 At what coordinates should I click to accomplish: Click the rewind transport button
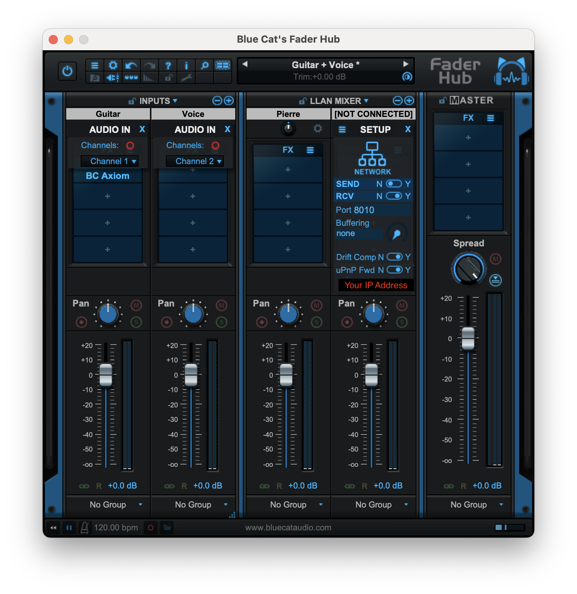(x=53, y=528)
